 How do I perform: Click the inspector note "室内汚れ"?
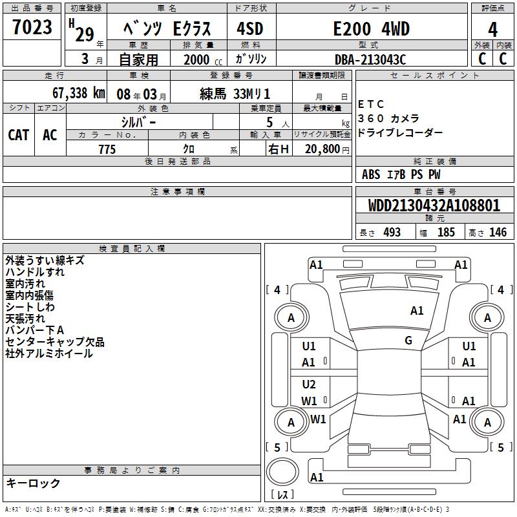point(25,284)
